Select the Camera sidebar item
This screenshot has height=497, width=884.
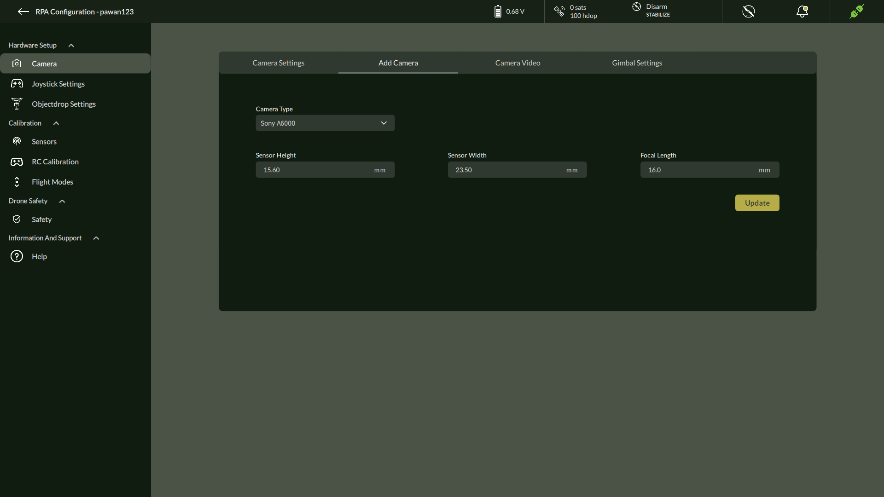pyautogui.click(x=76, y=64)
